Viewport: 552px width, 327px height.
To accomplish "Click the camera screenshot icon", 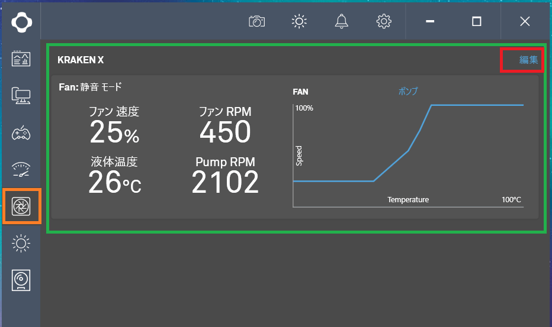I will coord(256,21).
